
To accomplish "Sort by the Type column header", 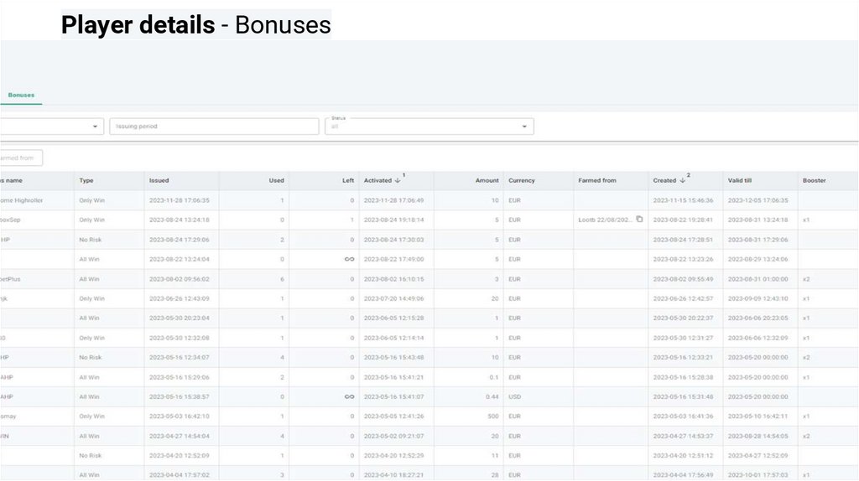I will click(x=86, y=180).
